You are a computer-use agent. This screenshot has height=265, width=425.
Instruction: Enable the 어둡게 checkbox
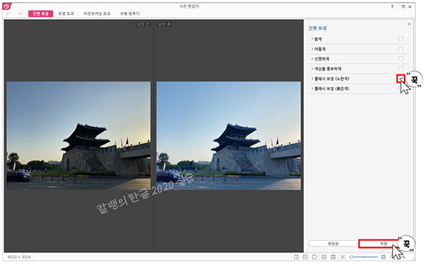[x=401, y=49]
